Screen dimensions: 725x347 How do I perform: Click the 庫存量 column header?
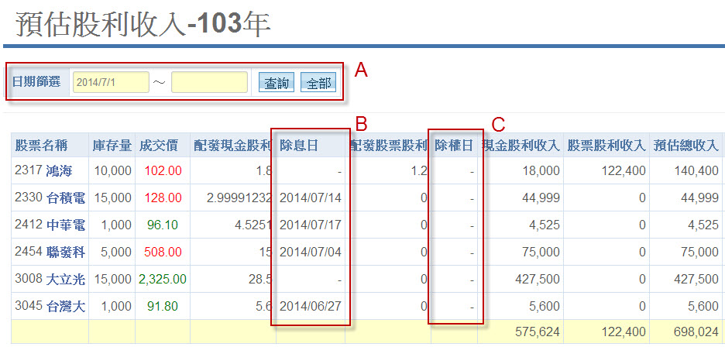click(x=112, y=146)
